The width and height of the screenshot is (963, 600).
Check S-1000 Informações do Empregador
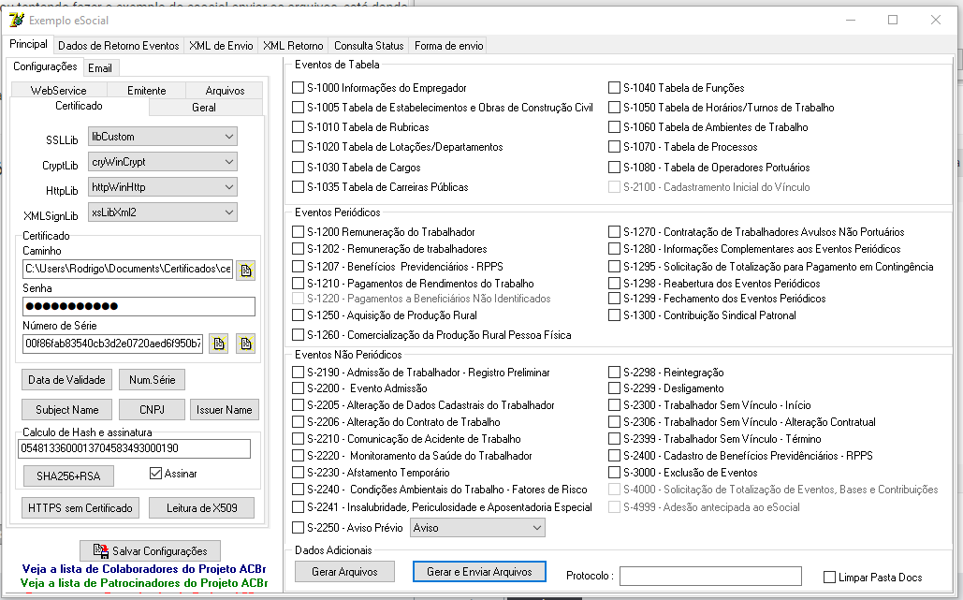click(x=298, y=88)
